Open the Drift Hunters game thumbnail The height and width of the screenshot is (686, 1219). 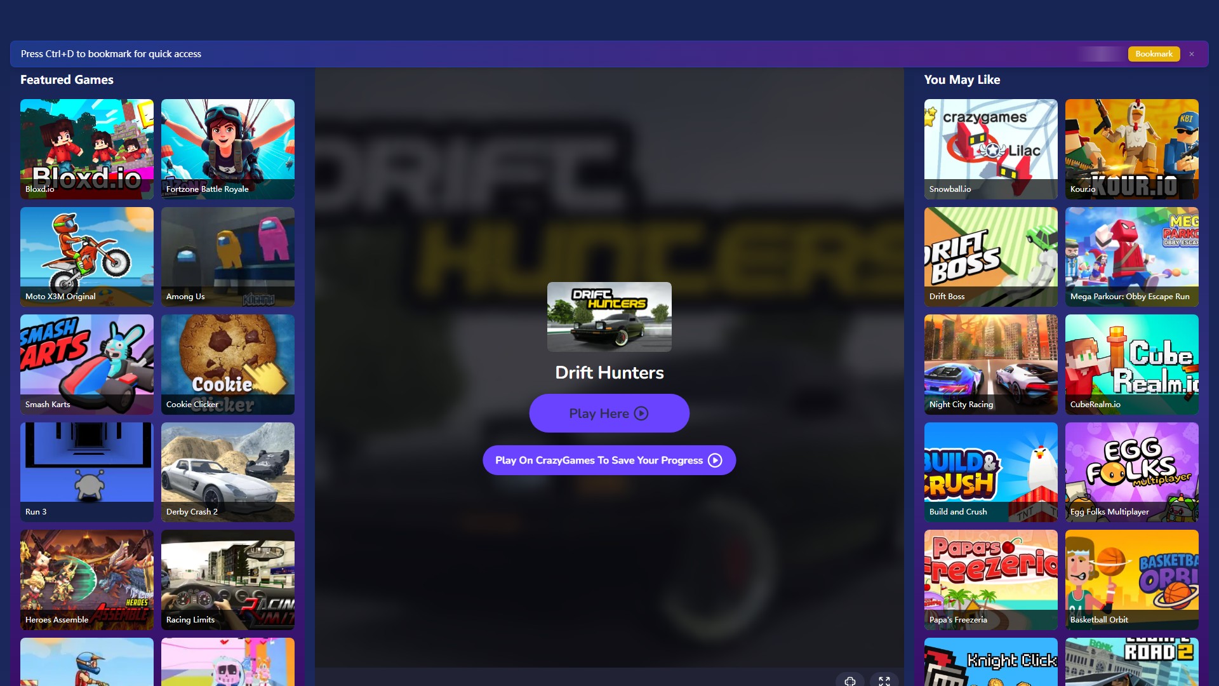pyautogui.click(x=609, y=317)
